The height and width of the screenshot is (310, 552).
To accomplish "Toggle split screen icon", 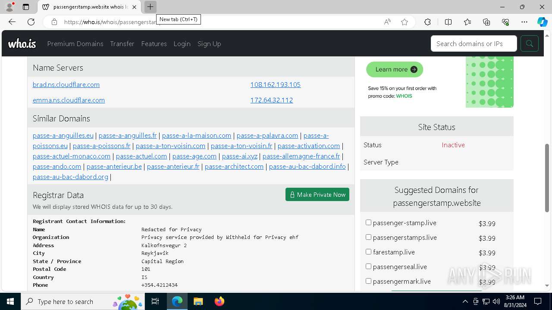I will [x=448, y=22].
